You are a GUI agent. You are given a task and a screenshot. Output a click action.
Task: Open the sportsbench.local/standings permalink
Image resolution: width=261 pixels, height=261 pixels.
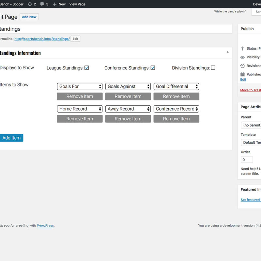click(42, 39)
